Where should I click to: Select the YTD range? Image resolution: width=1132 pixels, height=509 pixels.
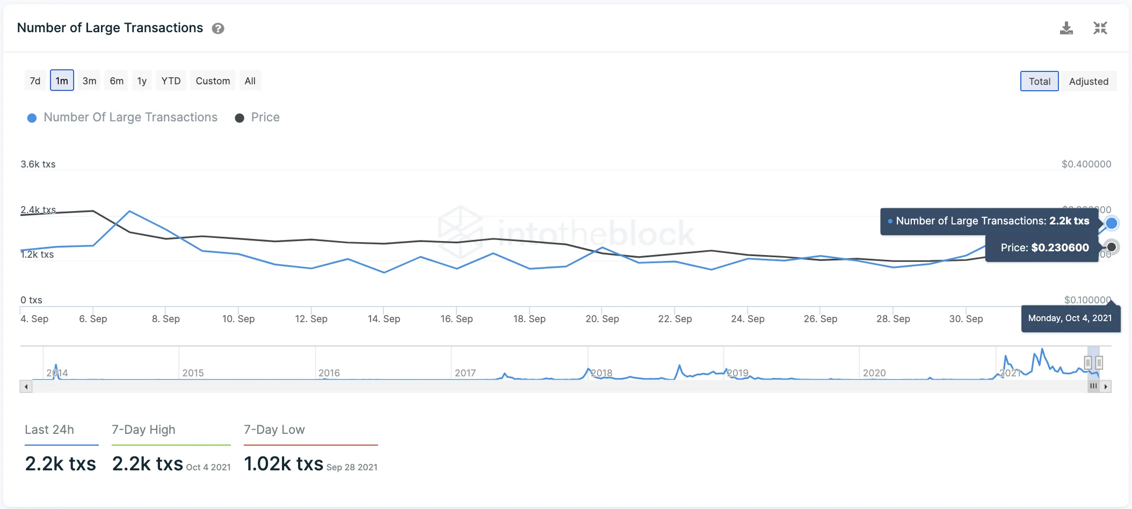coord(171,81)
